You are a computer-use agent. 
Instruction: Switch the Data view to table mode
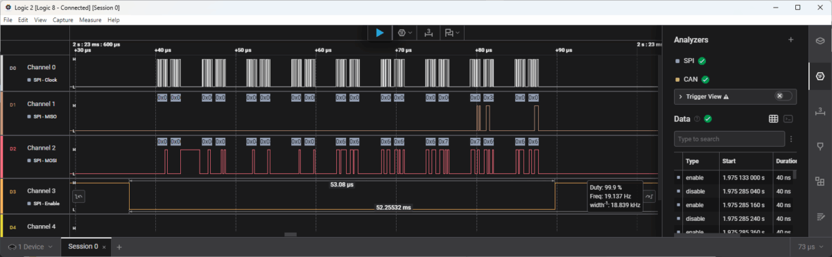[773, 119]
